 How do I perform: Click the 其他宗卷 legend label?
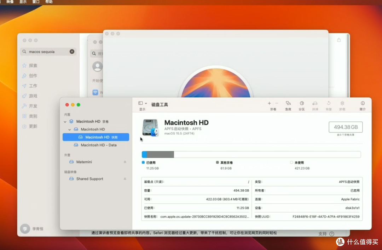click(x=227, y=163)
